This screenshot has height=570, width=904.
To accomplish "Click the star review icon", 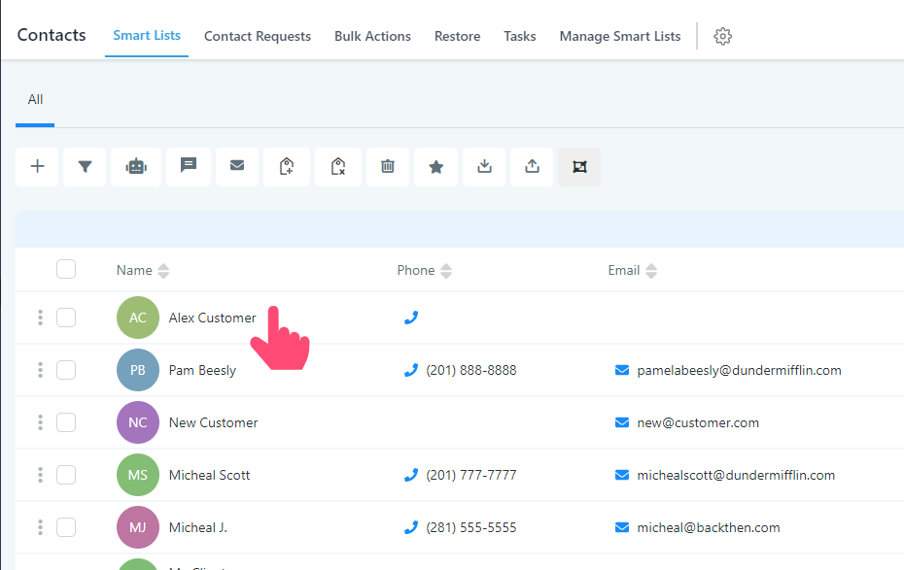I will [x=435, y=166].
